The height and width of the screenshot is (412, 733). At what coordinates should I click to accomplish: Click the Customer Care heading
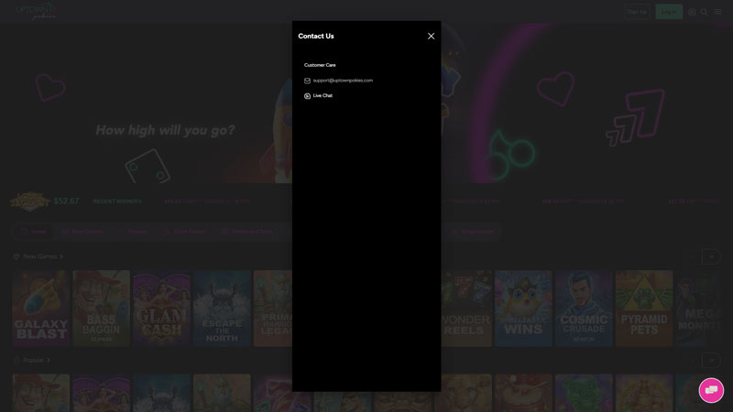click(x=320, y=65)
